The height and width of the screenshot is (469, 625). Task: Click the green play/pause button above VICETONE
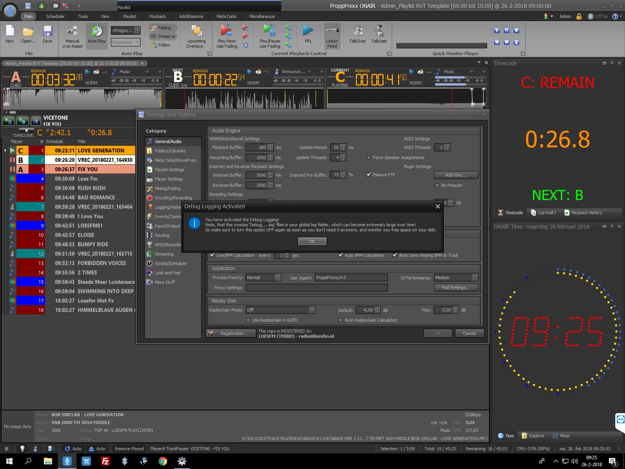[9, 121]
